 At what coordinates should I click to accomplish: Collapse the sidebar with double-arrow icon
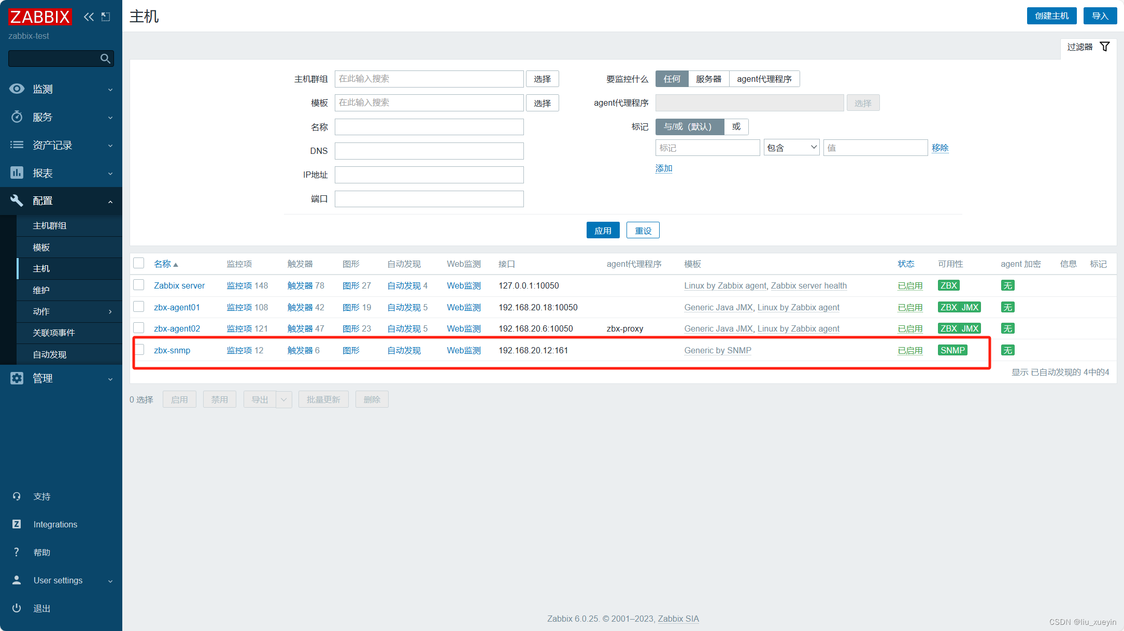89,17
